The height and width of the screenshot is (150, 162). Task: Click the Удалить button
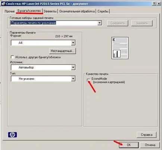(142, 23)
